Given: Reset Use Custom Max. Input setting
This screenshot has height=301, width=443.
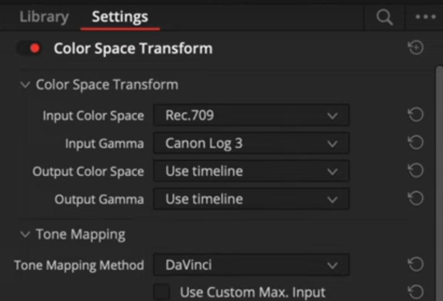Looking at the screenshot, I should click(415, 292).
